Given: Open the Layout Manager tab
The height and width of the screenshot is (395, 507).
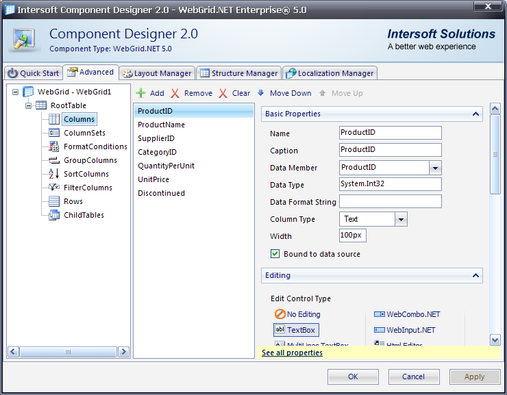Looking at the screenshot, I should click(x=157, y=73).
